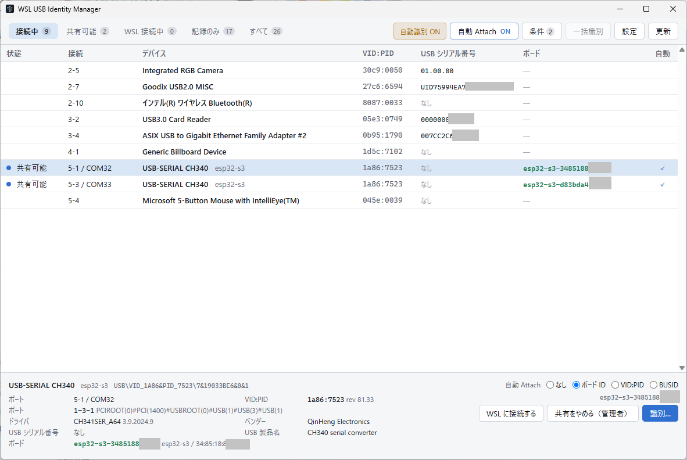Select USB-SERIAL CH340 on COM32 row
Screen dimensions: 687x460
[339, 168]
